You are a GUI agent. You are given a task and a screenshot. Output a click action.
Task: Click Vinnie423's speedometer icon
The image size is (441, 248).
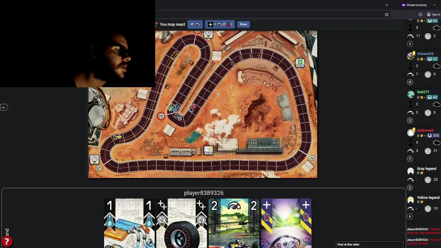click(x=410, y=74)
